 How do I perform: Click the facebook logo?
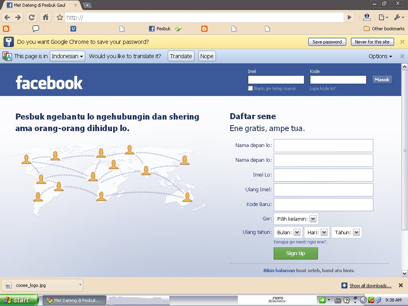tap(49, 83)
